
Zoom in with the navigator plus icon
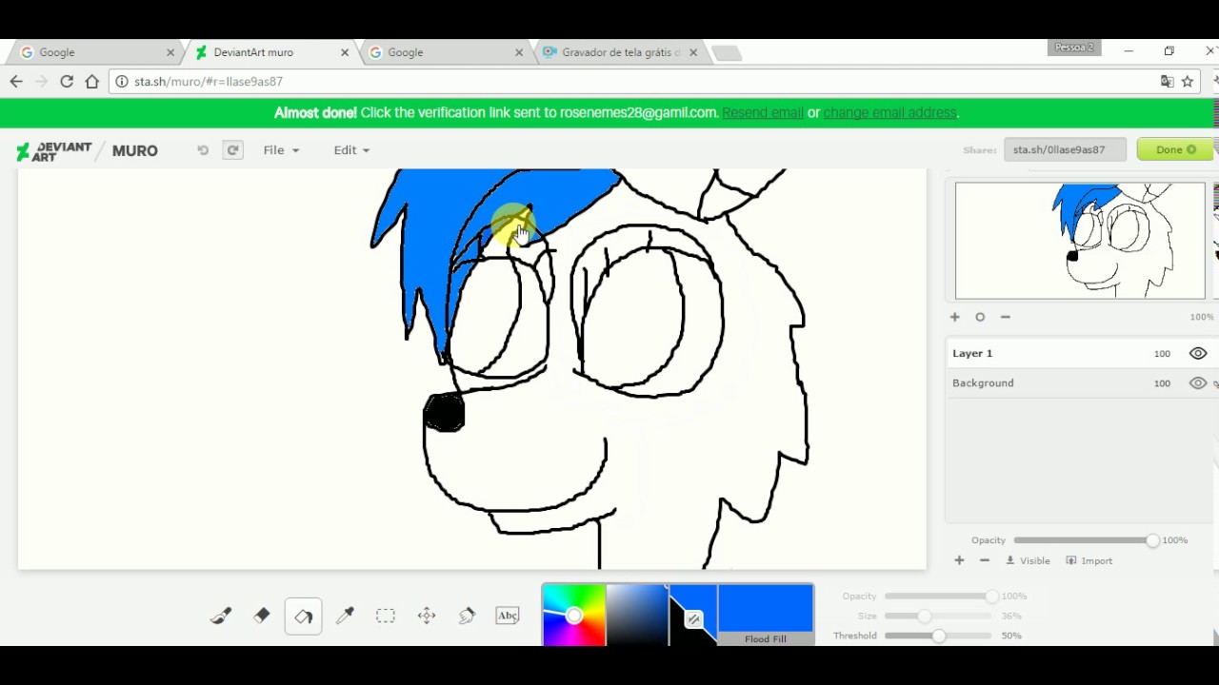[955, 317]
